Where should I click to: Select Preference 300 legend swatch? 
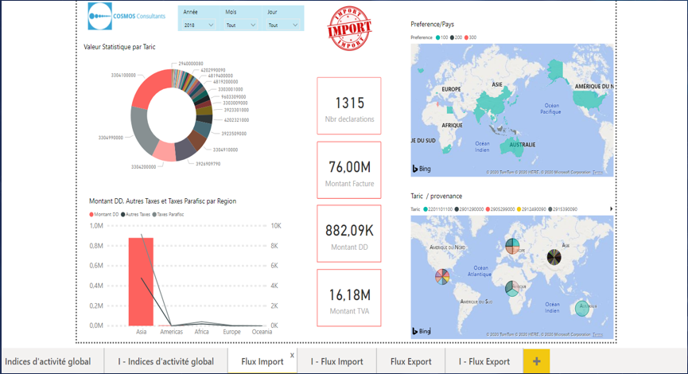pyautogui.click(x=466, y=37)
